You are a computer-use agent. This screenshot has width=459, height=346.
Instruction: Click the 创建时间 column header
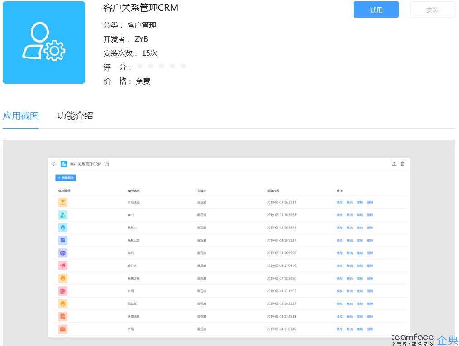tap(273, 191)
